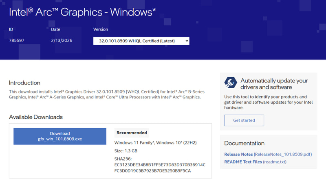This screenshot has width=326, height=183.
Task: Open the Release Notes link
Action: point(238,155)
